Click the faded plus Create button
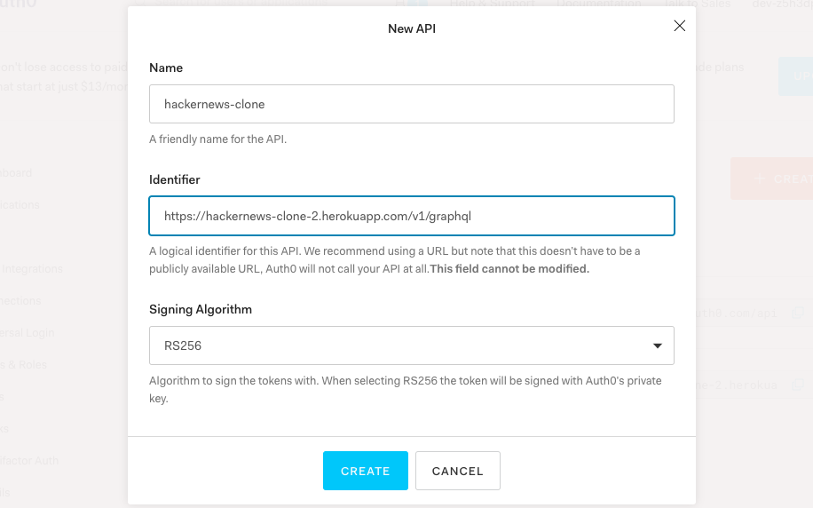Image resolution: width=813 pixels, height=508 pixels. point(772,179)
